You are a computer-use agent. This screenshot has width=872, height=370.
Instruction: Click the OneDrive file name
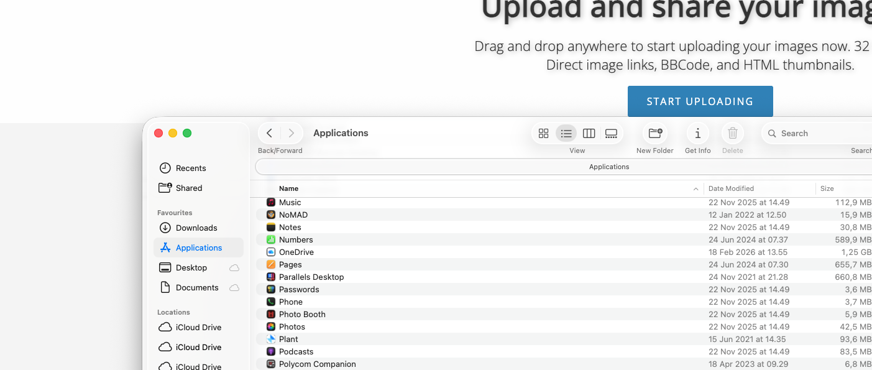pyautogui.click(x=296, y=252)
